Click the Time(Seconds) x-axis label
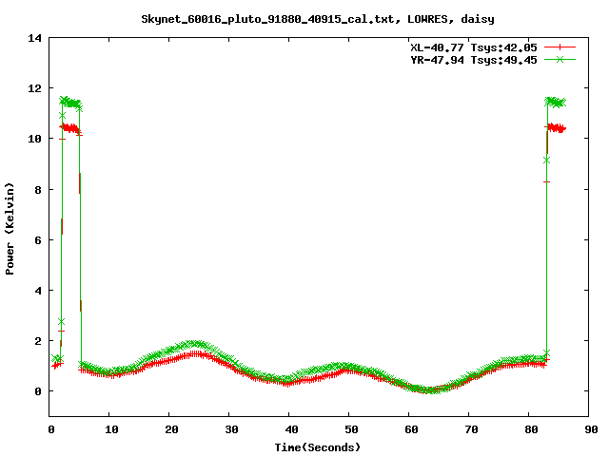This screenshot has width=609, height=456. [x=318, y=447]
